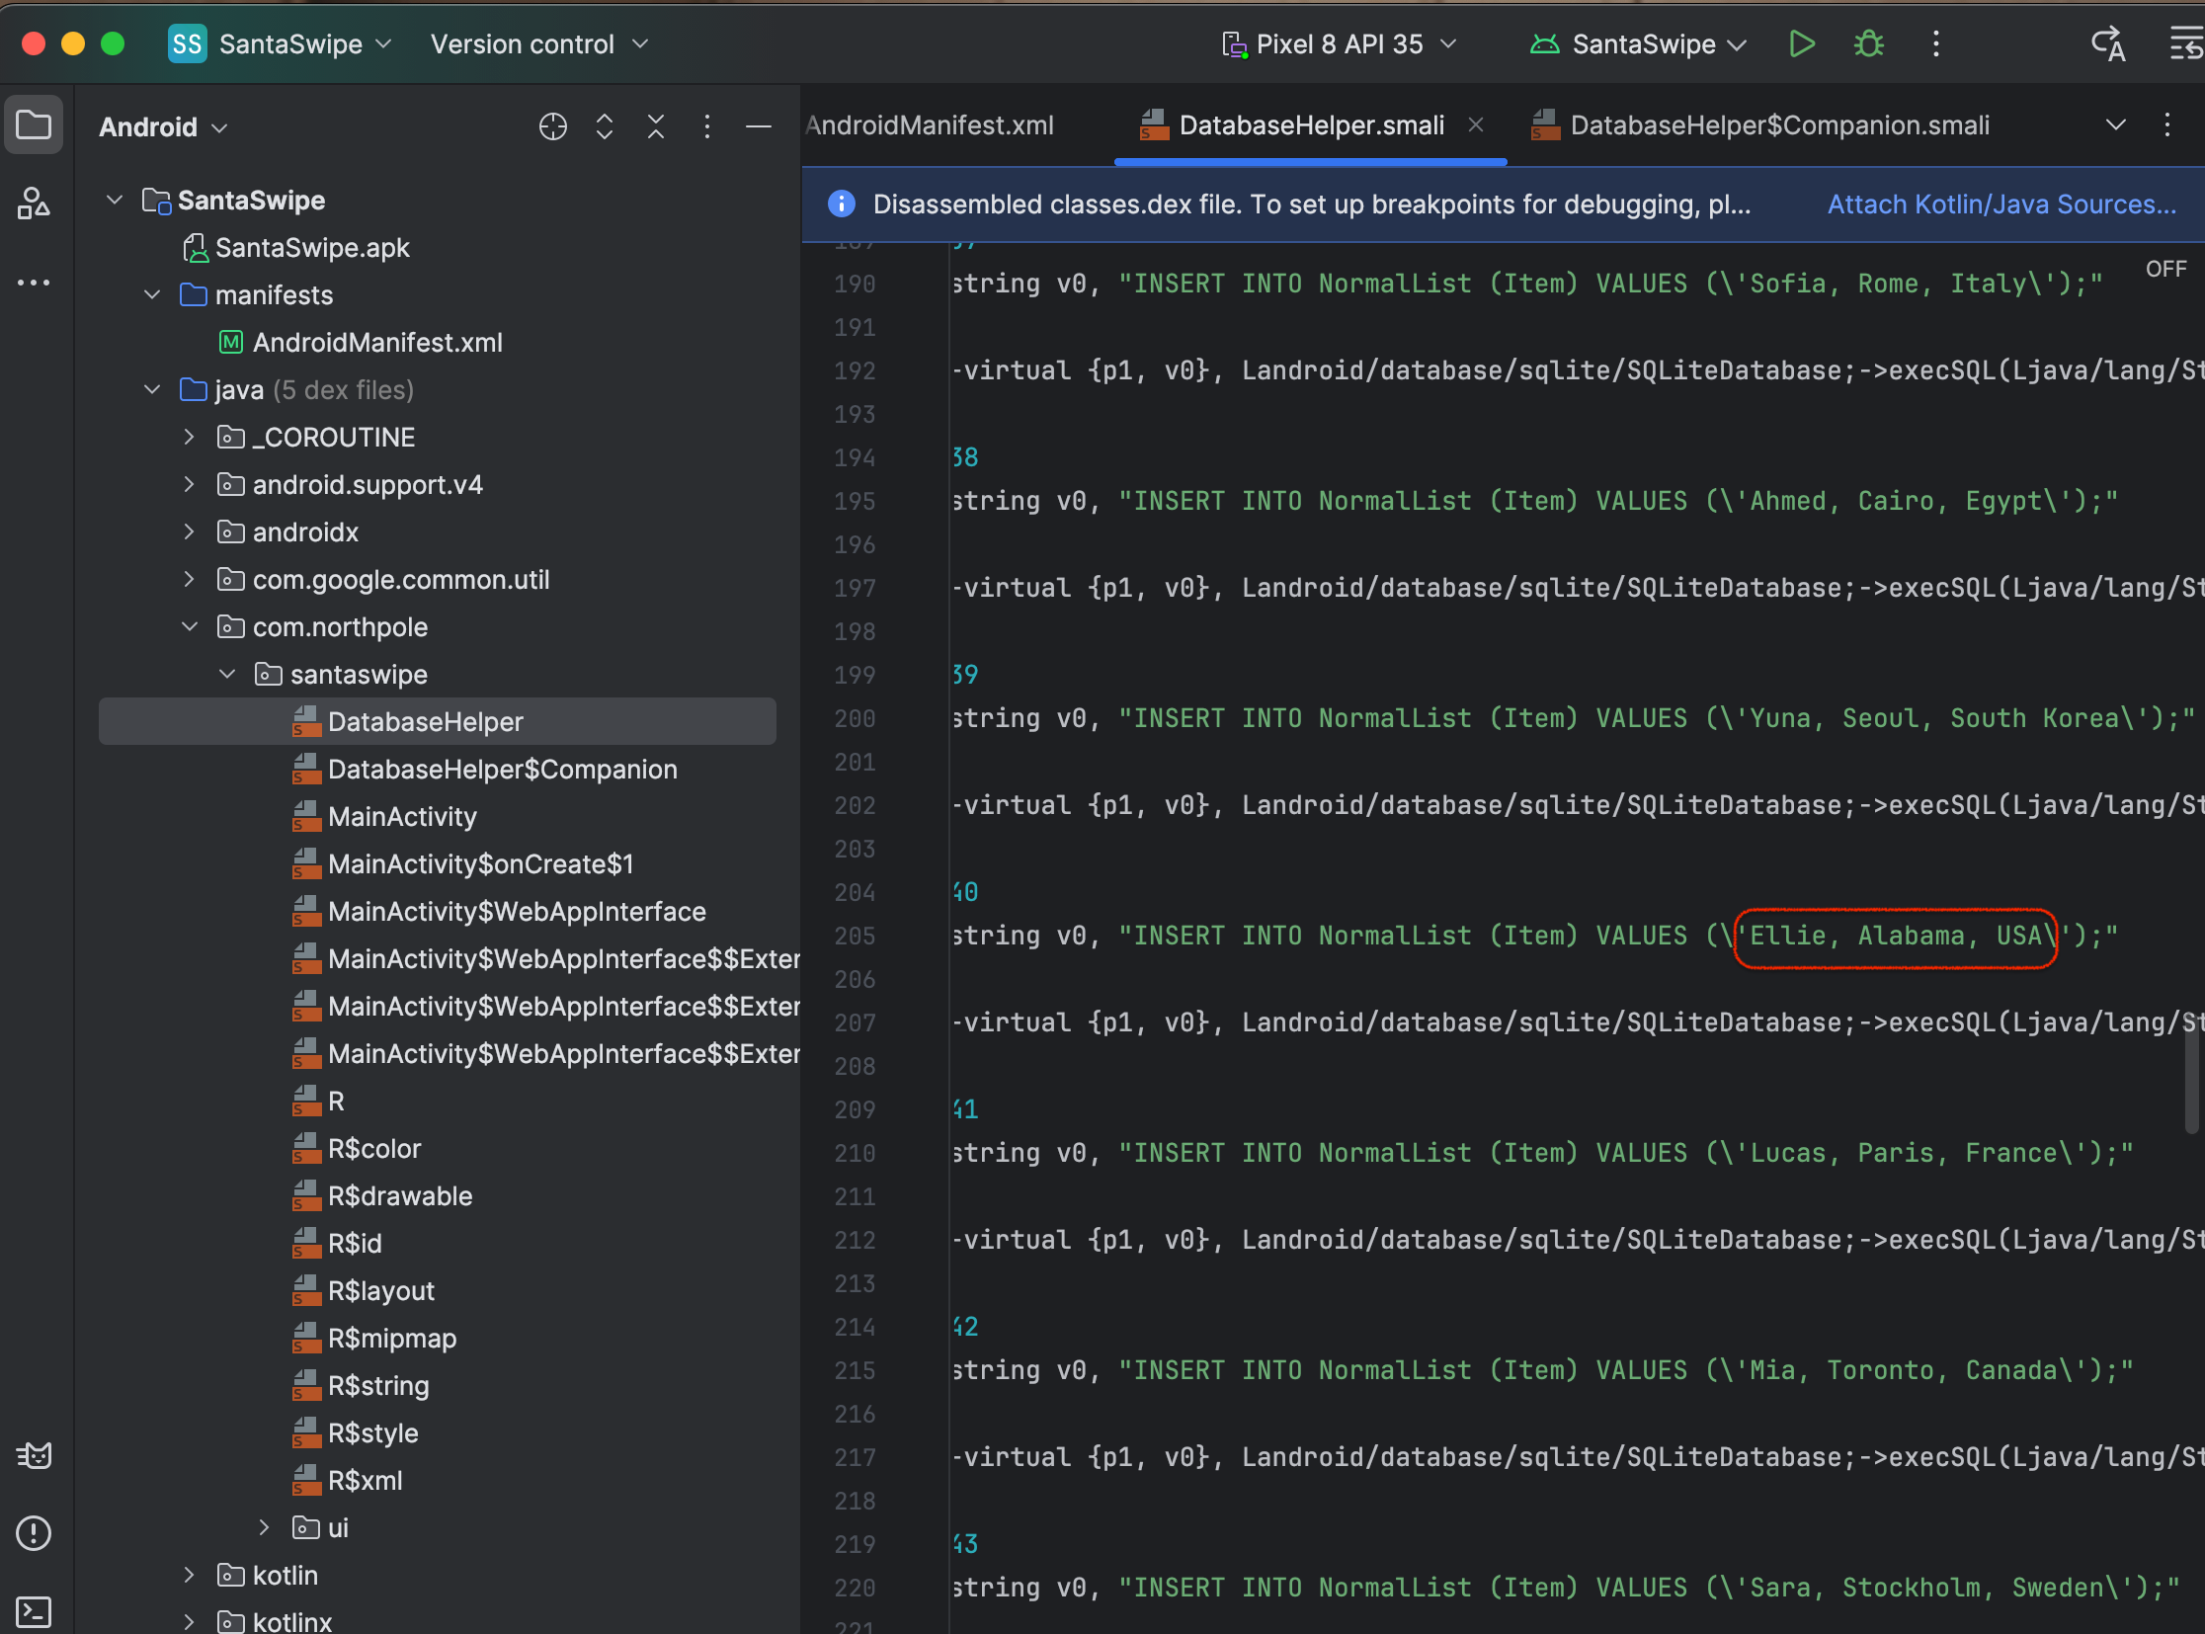Select MainActivity$WebAppInterface class in tree
This screenshot has height=1634, width=2205.
coord(500,912)
